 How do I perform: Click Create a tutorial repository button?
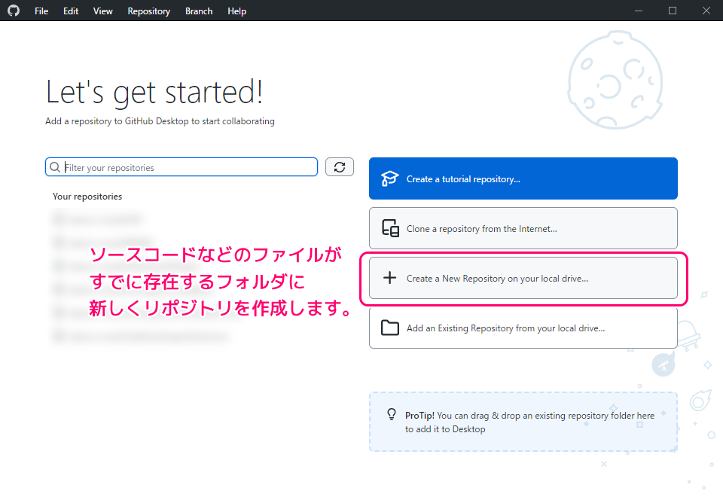tap(523, 178)
